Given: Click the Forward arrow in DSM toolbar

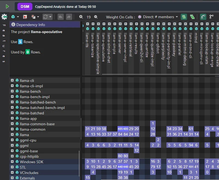Looking at the screenshot, I should [69, 17].
